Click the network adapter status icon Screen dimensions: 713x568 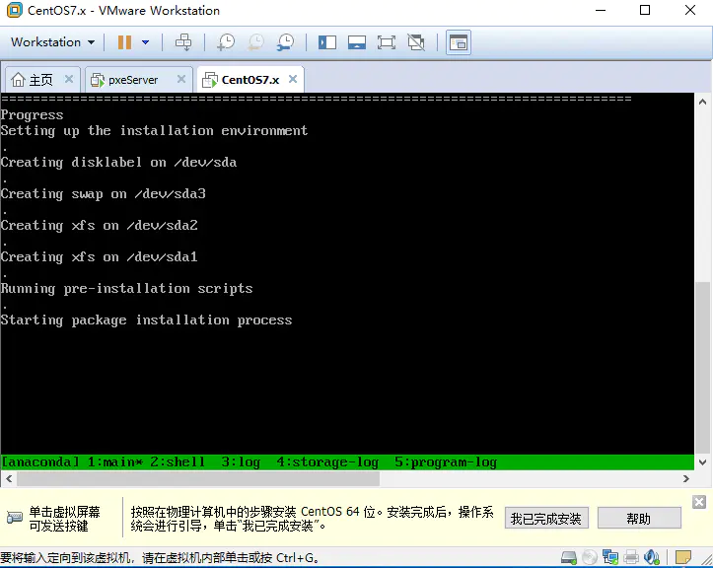[610, 557]
